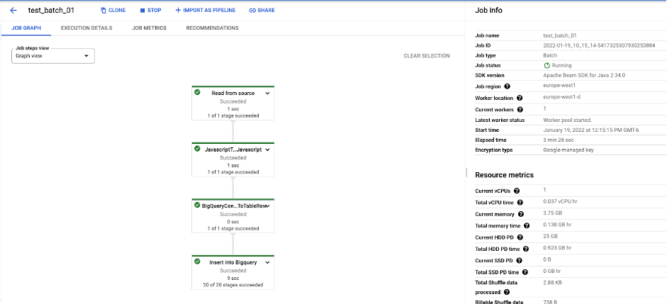Open help icon for Total Shuffle data processed

(507, 292)
